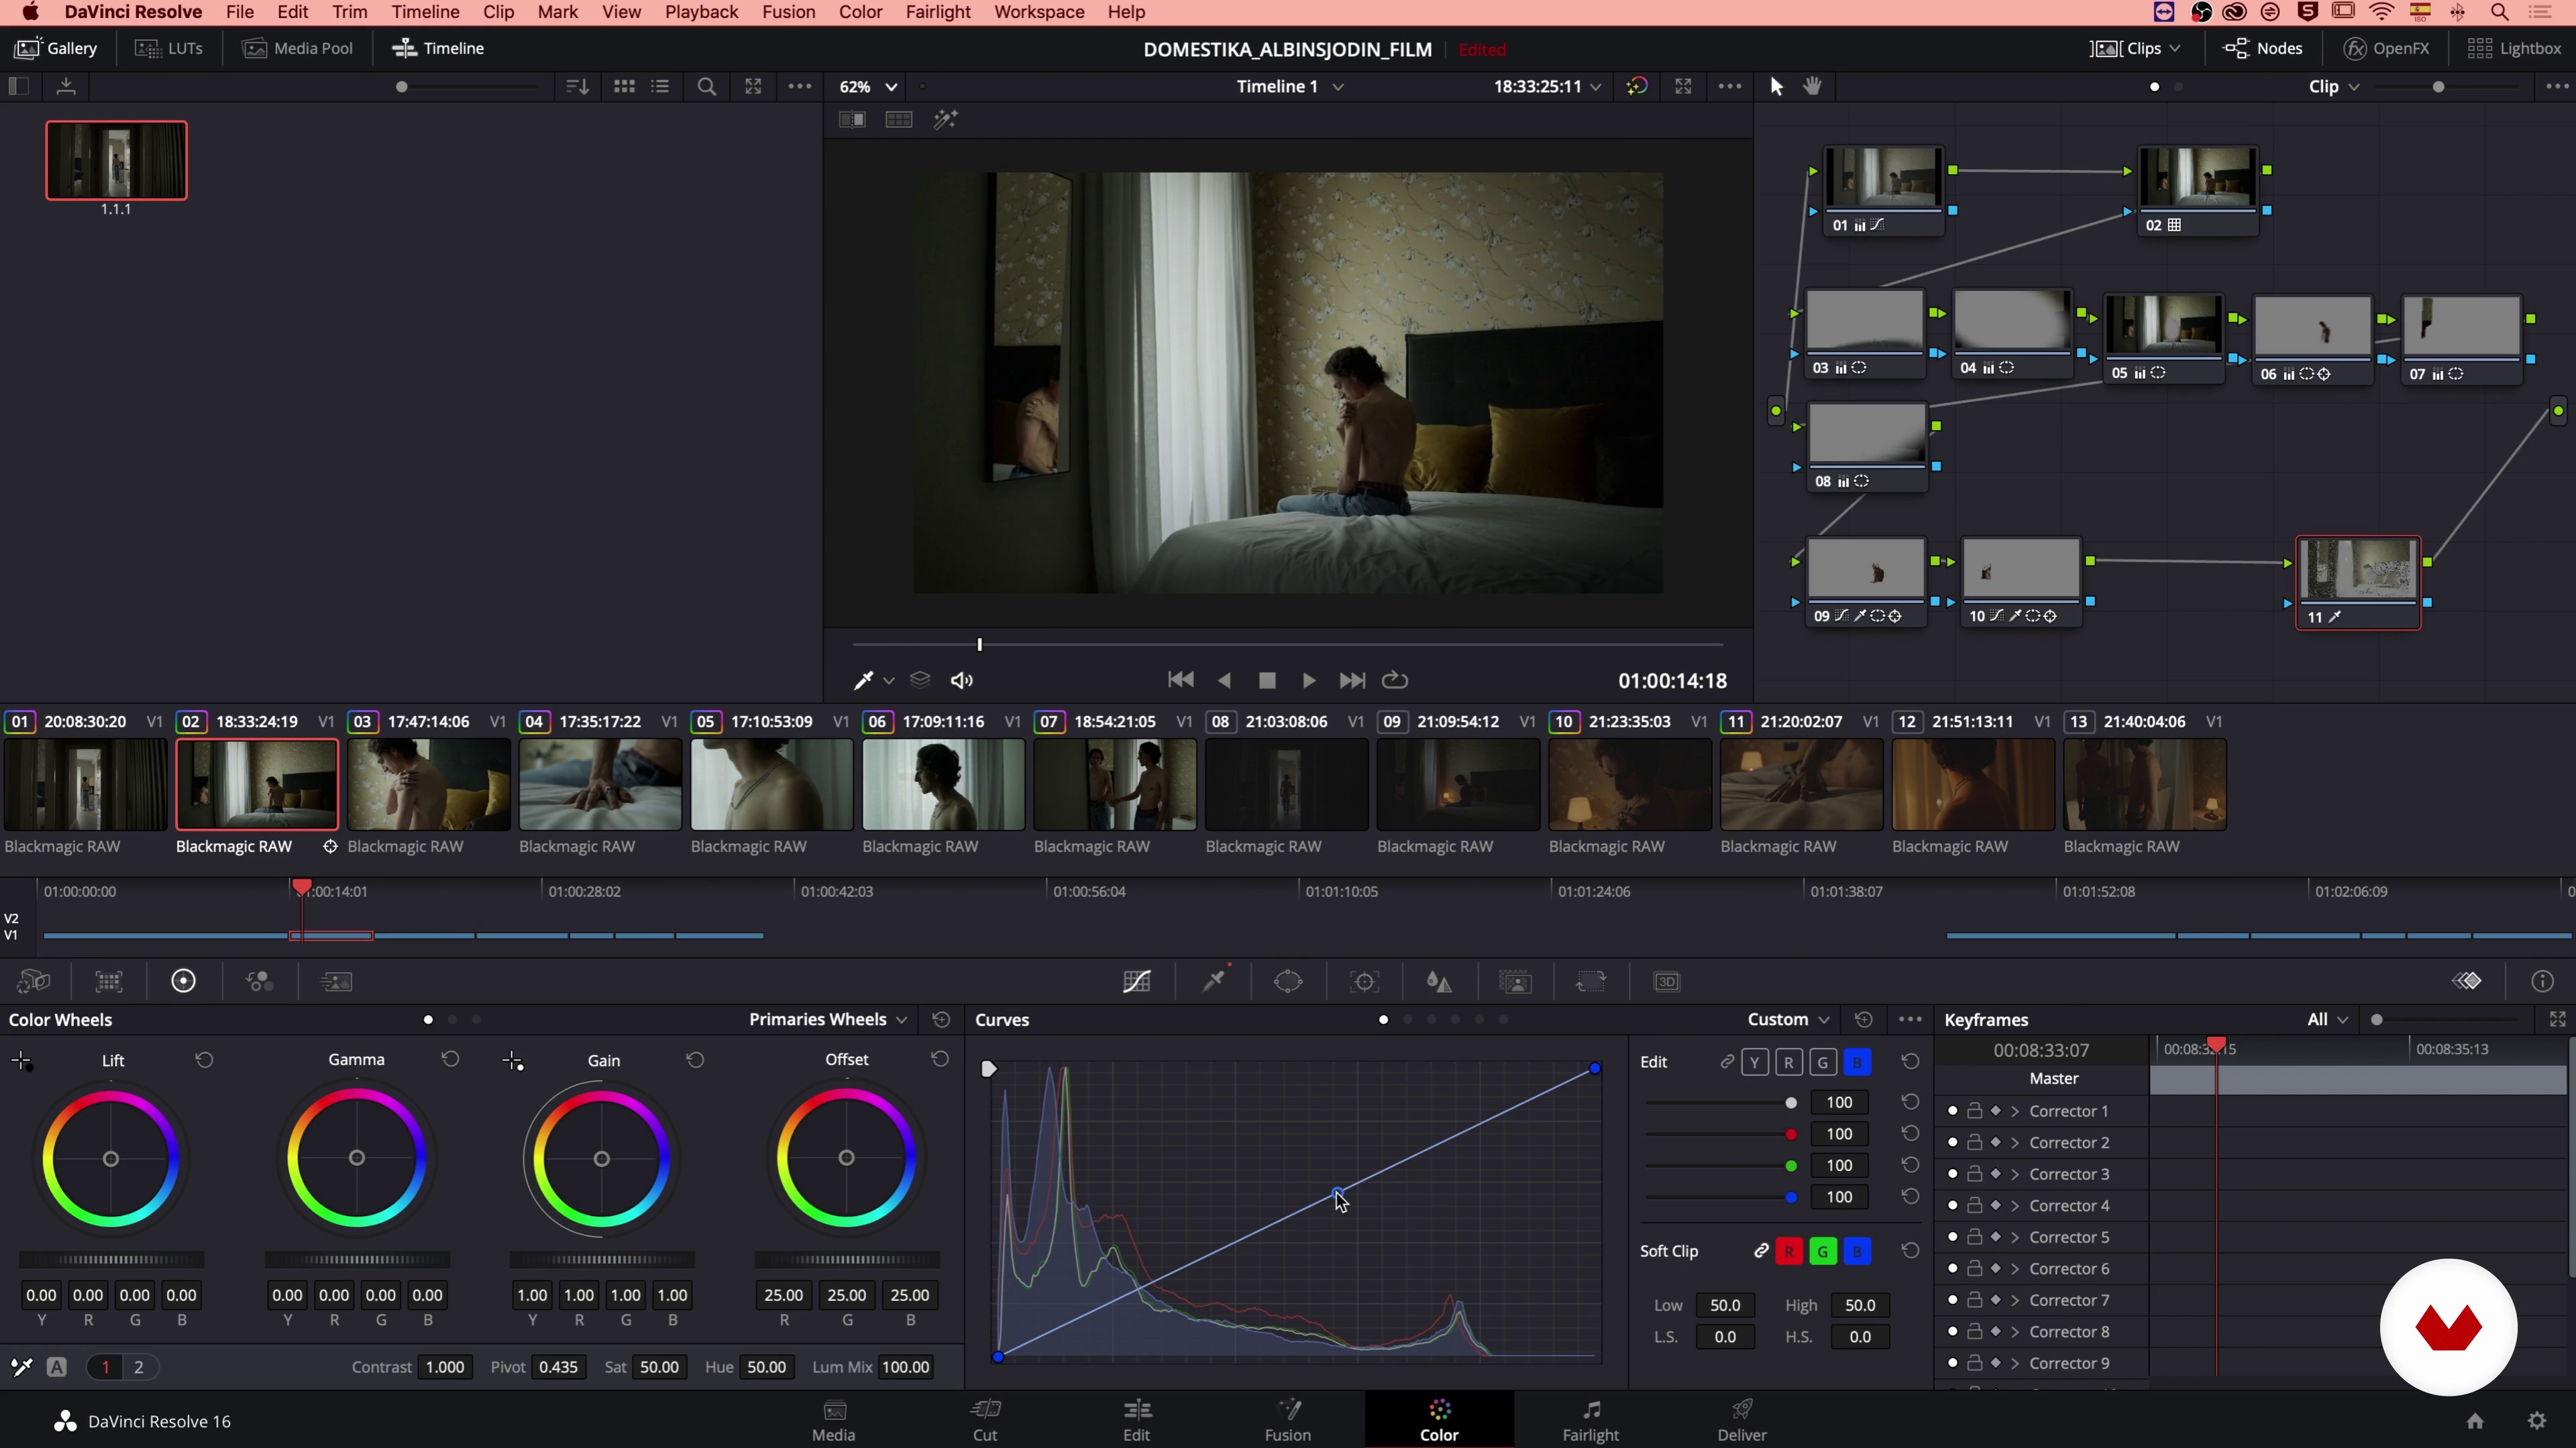Toggle the B channel curve edit button
This screenshot has height=1448, width=2576.
1857,1063
